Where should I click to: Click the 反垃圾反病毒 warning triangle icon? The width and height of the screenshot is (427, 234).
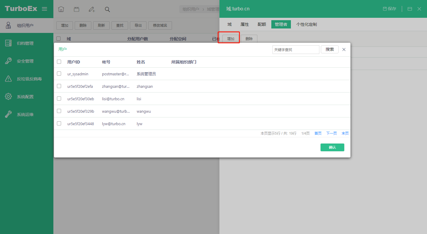(x=8, y=79)
